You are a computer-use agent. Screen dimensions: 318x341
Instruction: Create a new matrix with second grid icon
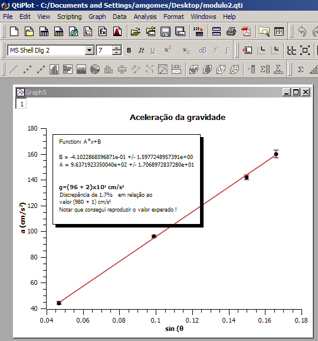click(58, 31)
